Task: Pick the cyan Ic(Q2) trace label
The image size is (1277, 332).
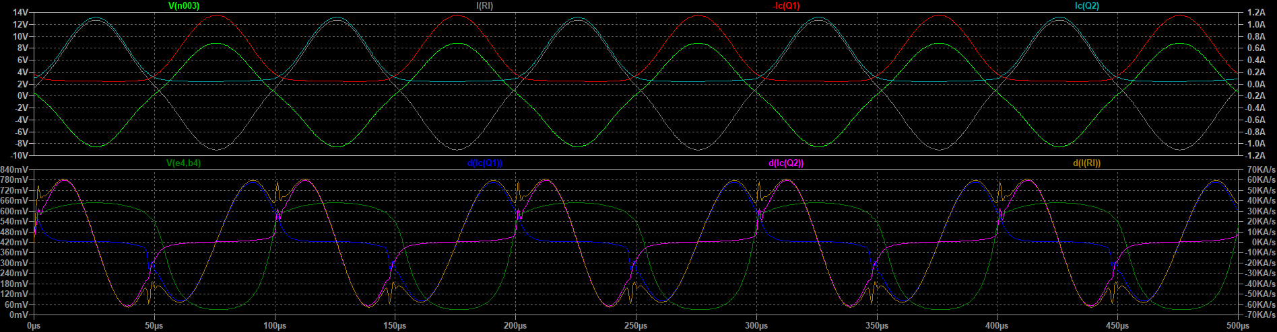Action: click(1087, 6)
